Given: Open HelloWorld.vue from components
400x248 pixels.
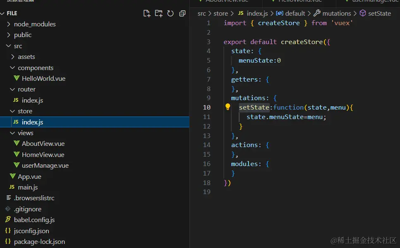Looking at the screenshot, I should coord(44,79).
